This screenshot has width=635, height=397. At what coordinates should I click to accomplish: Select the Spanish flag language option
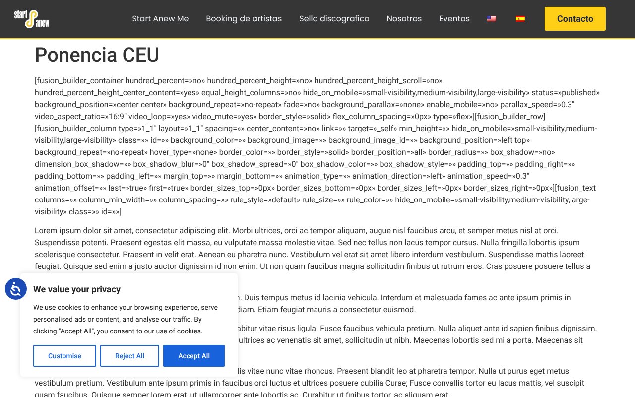520,18
